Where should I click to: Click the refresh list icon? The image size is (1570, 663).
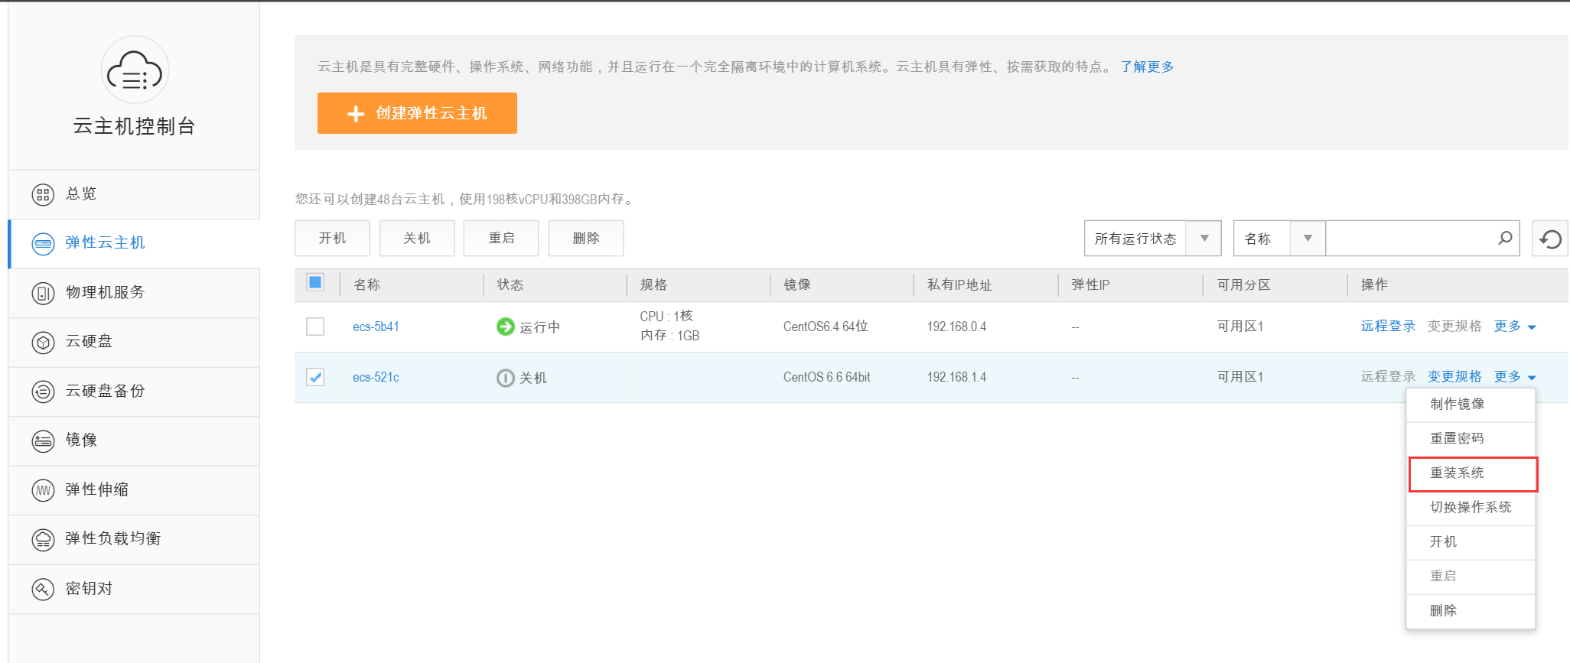point(1550,239)
